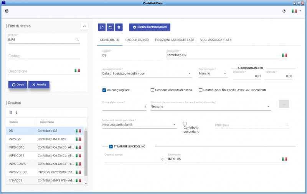The image size is (307, 194).
Task: Enable Gestione aliquota di cassa checkbox
Action: click(x=153, y=90)
